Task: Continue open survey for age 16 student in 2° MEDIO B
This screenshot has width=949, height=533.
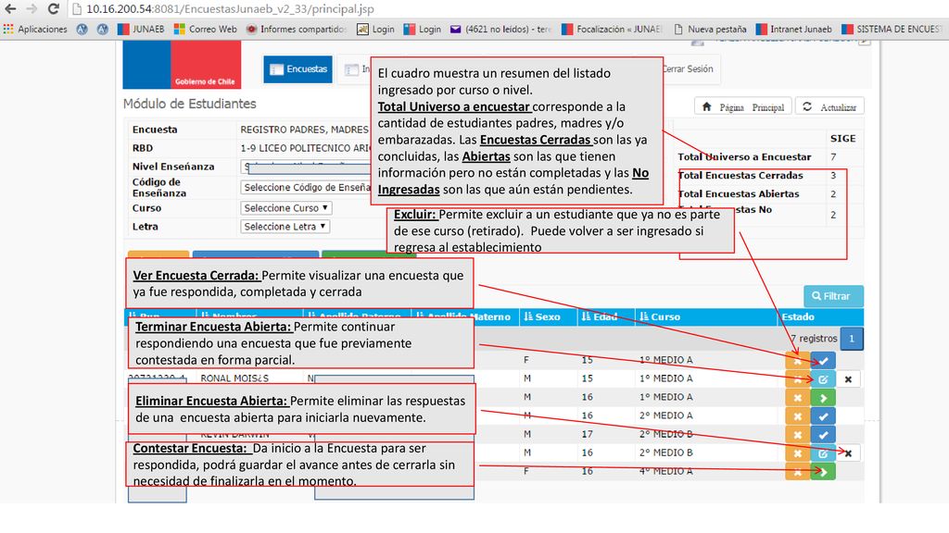Action: 823,453
